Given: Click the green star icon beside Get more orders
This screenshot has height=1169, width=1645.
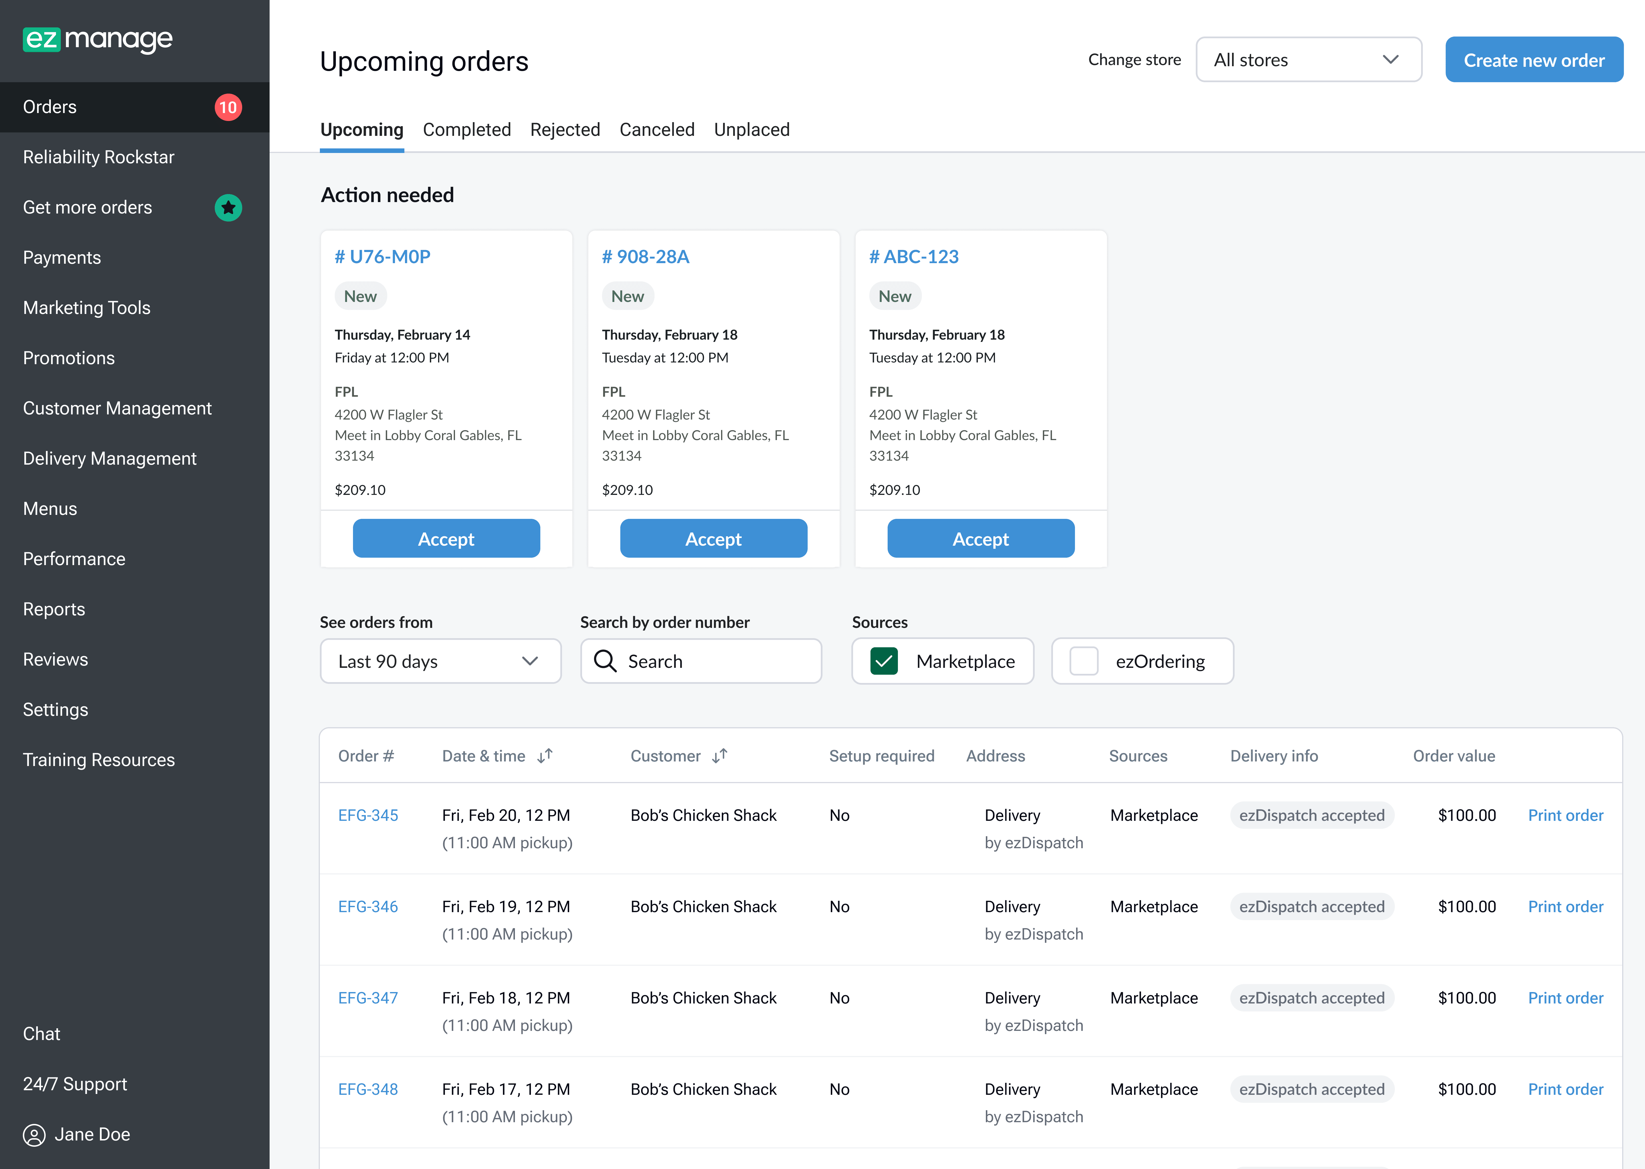Looking at the screenshot, I should click(x=228, y=208).
